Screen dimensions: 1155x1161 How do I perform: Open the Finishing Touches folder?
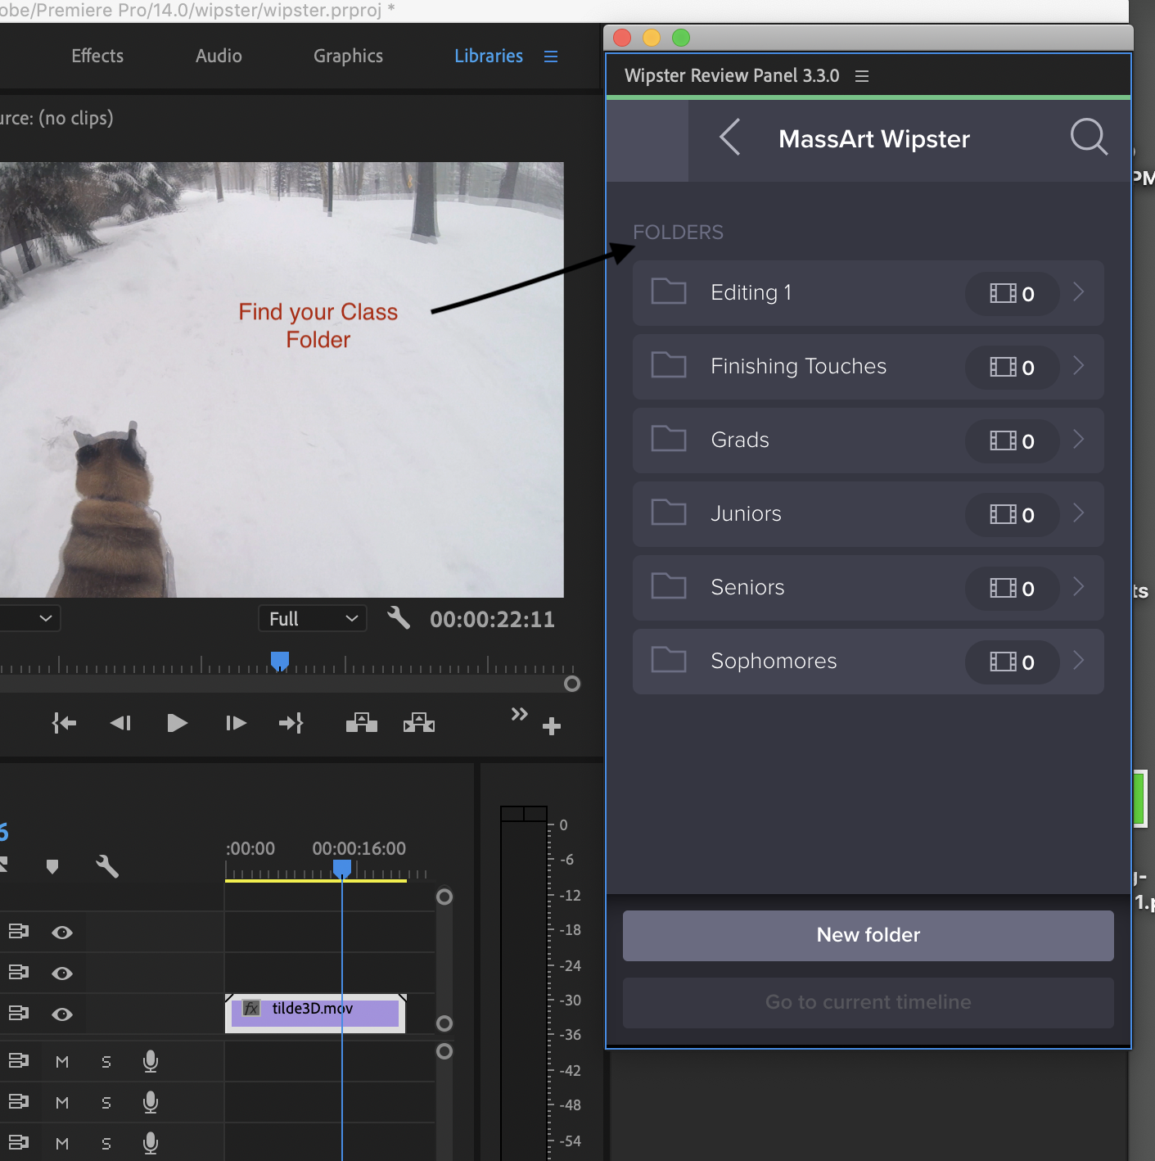(x=869, y=367)
